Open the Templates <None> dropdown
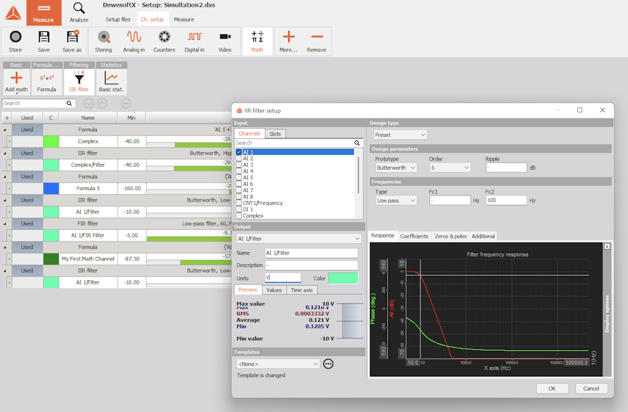Viewport: 628px width, 412px height. tap(278, 364)
